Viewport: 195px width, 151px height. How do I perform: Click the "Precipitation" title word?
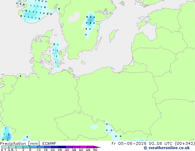tap(13, 144)
